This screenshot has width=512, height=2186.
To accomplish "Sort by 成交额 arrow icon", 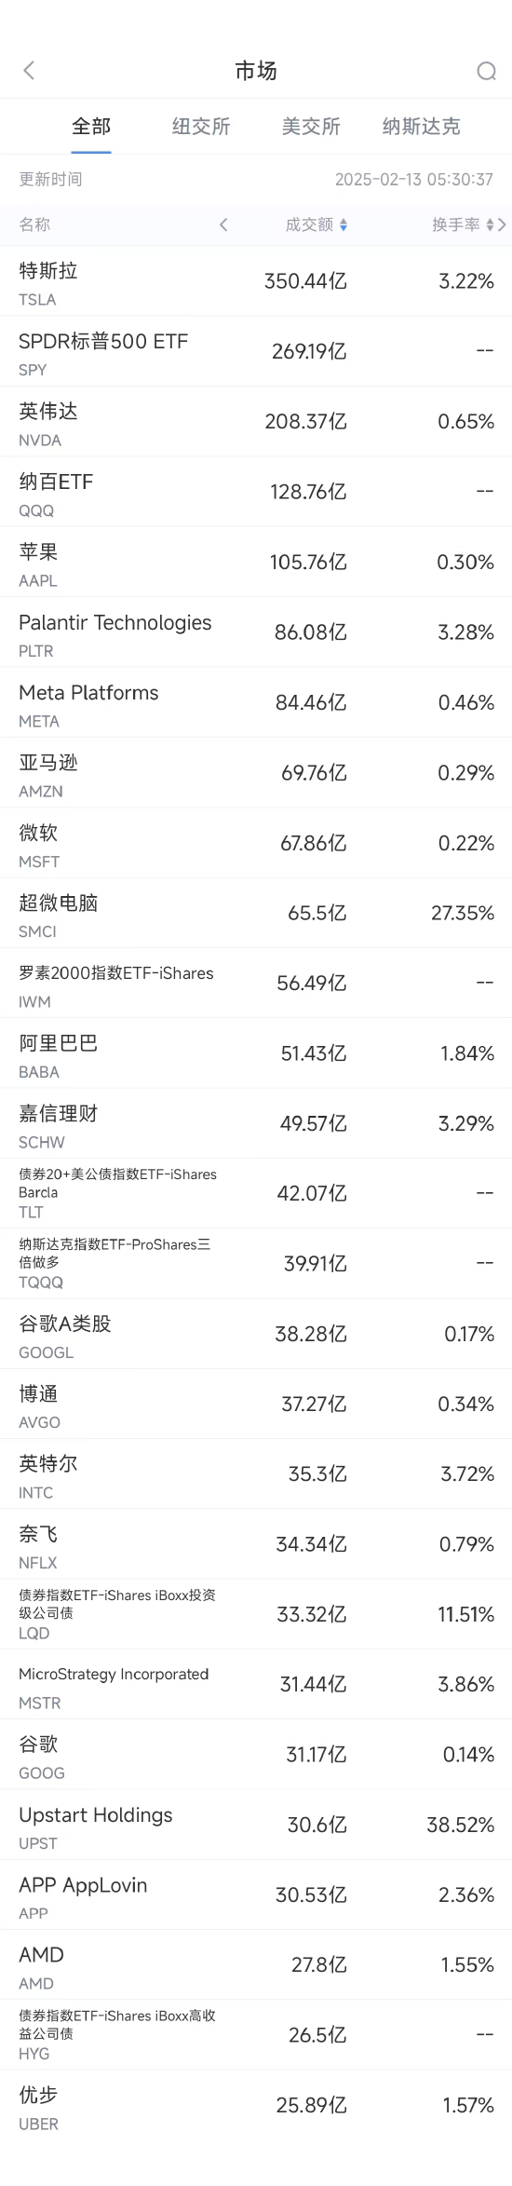I will [x=344, y=224].
